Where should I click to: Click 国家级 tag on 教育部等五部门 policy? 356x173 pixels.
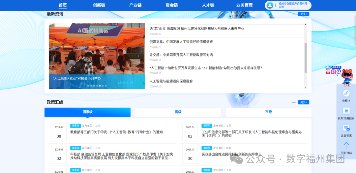(75, 126)
